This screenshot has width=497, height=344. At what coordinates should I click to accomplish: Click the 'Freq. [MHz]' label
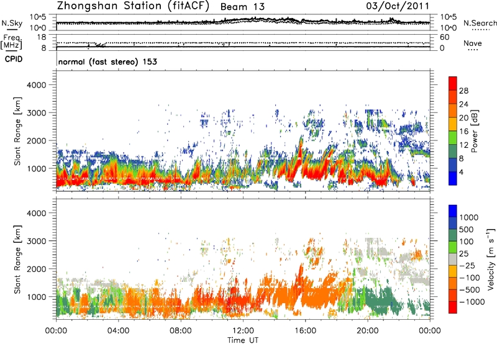12,42
